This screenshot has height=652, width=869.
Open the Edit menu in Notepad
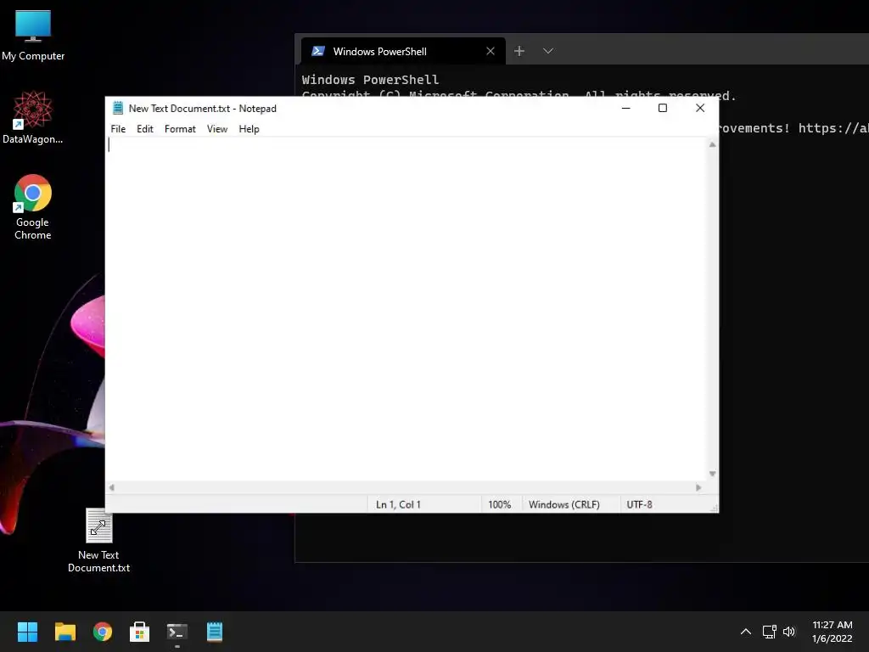tap(144, 129)
